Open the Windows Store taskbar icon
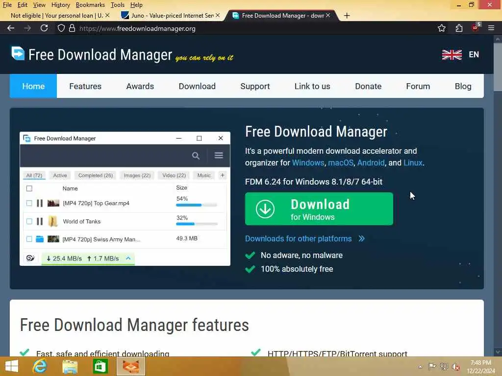Image resolution: width=502 pixels, height=376 pixels. pyautogui.click(x=100, y=366)
